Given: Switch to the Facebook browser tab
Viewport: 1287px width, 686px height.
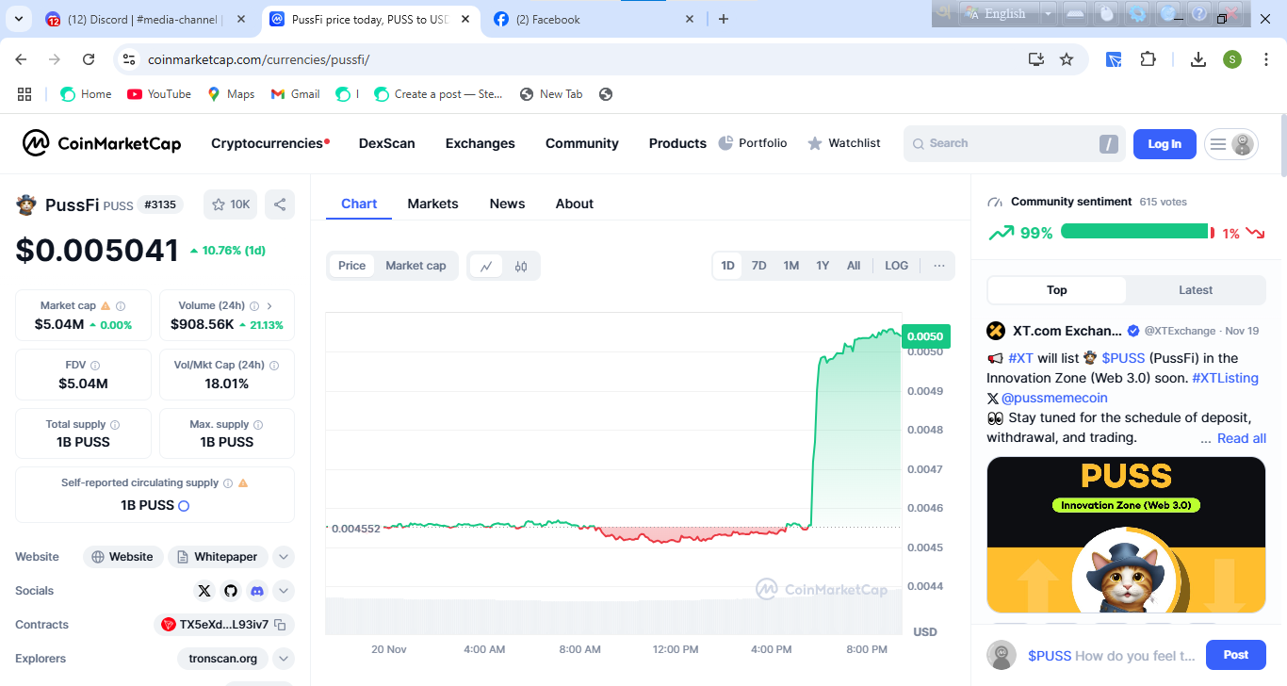Looking at the screenshot, I should tap(595, 20).
